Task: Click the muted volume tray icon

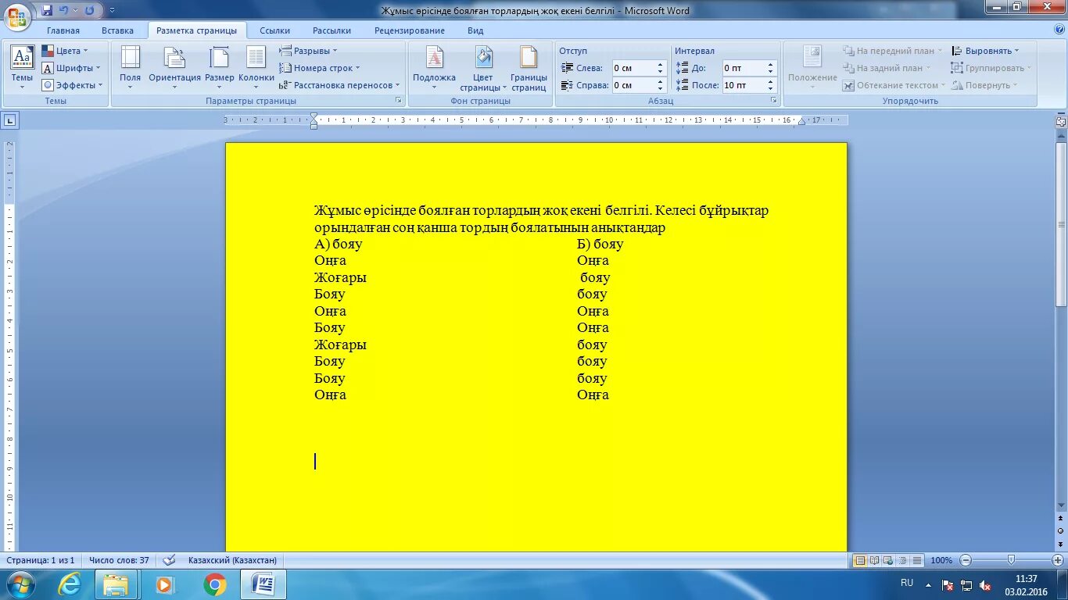Action: coord(984,584)
